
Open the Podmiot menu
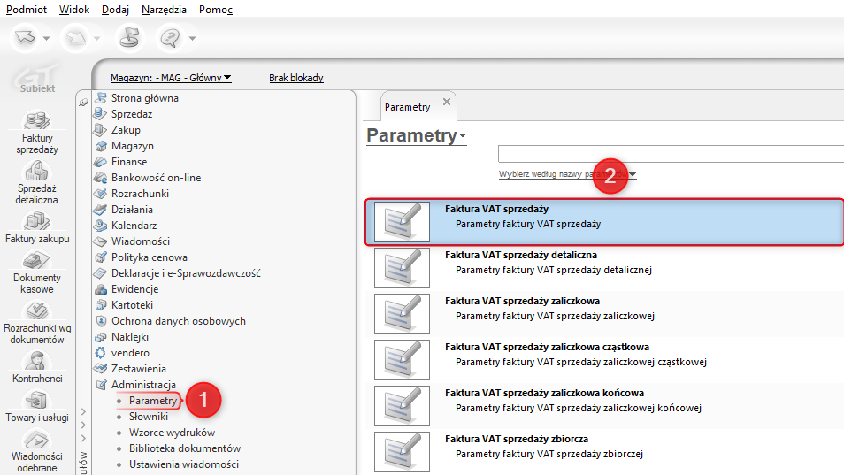pyautogui.click(x=27, y=10)
